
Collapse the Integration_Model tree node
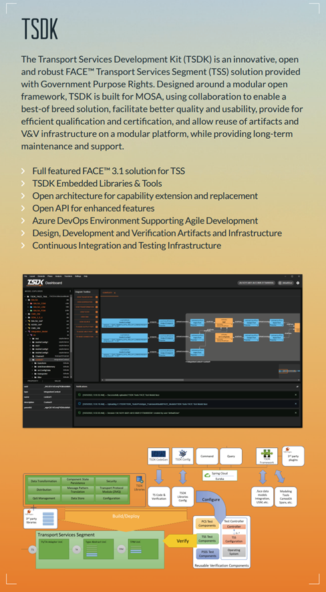[x=25, y=332]
